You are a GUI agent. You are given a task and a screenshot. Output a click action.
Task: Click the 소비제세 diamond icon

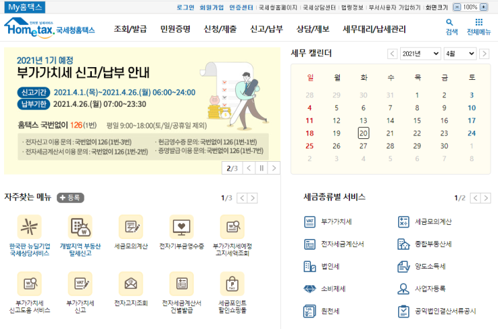pyautogui.click(x=310, y=289)
